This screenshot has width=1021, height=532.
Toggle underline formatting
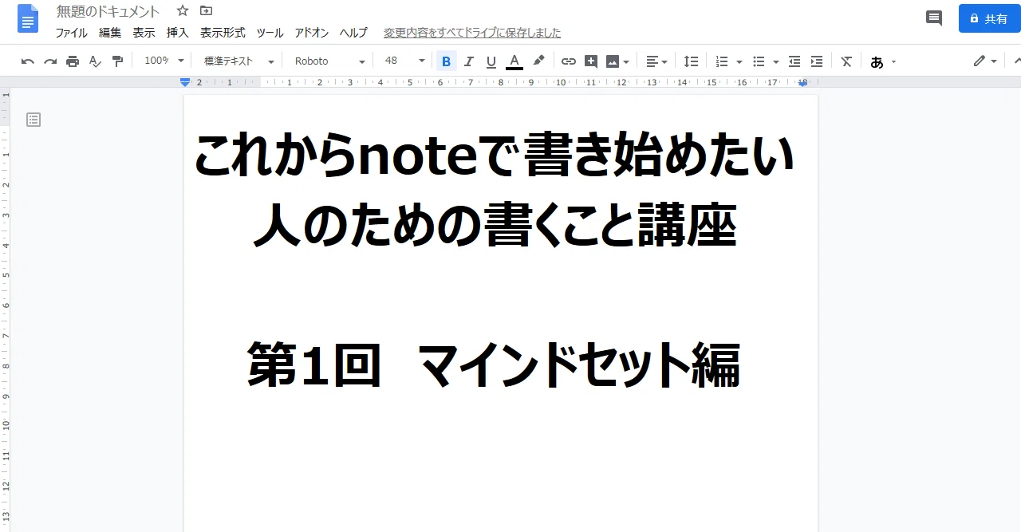point(491,61)
